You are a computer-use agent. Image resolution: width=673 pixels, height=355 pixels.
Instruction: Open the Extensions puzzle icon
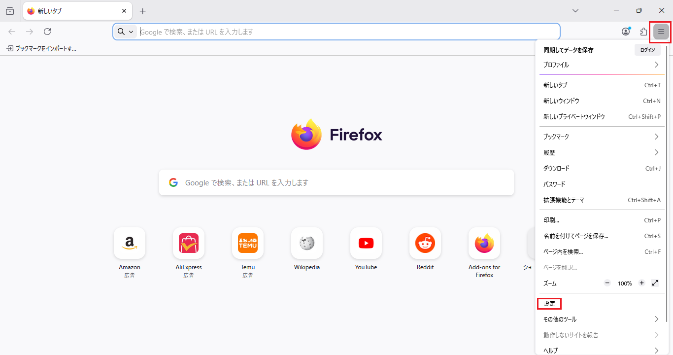[x=643, y=32]
